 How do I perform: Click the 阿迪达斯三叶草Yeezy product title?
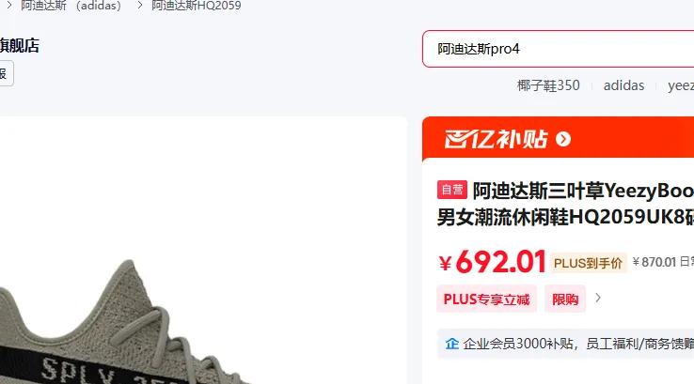coord(565,204)
